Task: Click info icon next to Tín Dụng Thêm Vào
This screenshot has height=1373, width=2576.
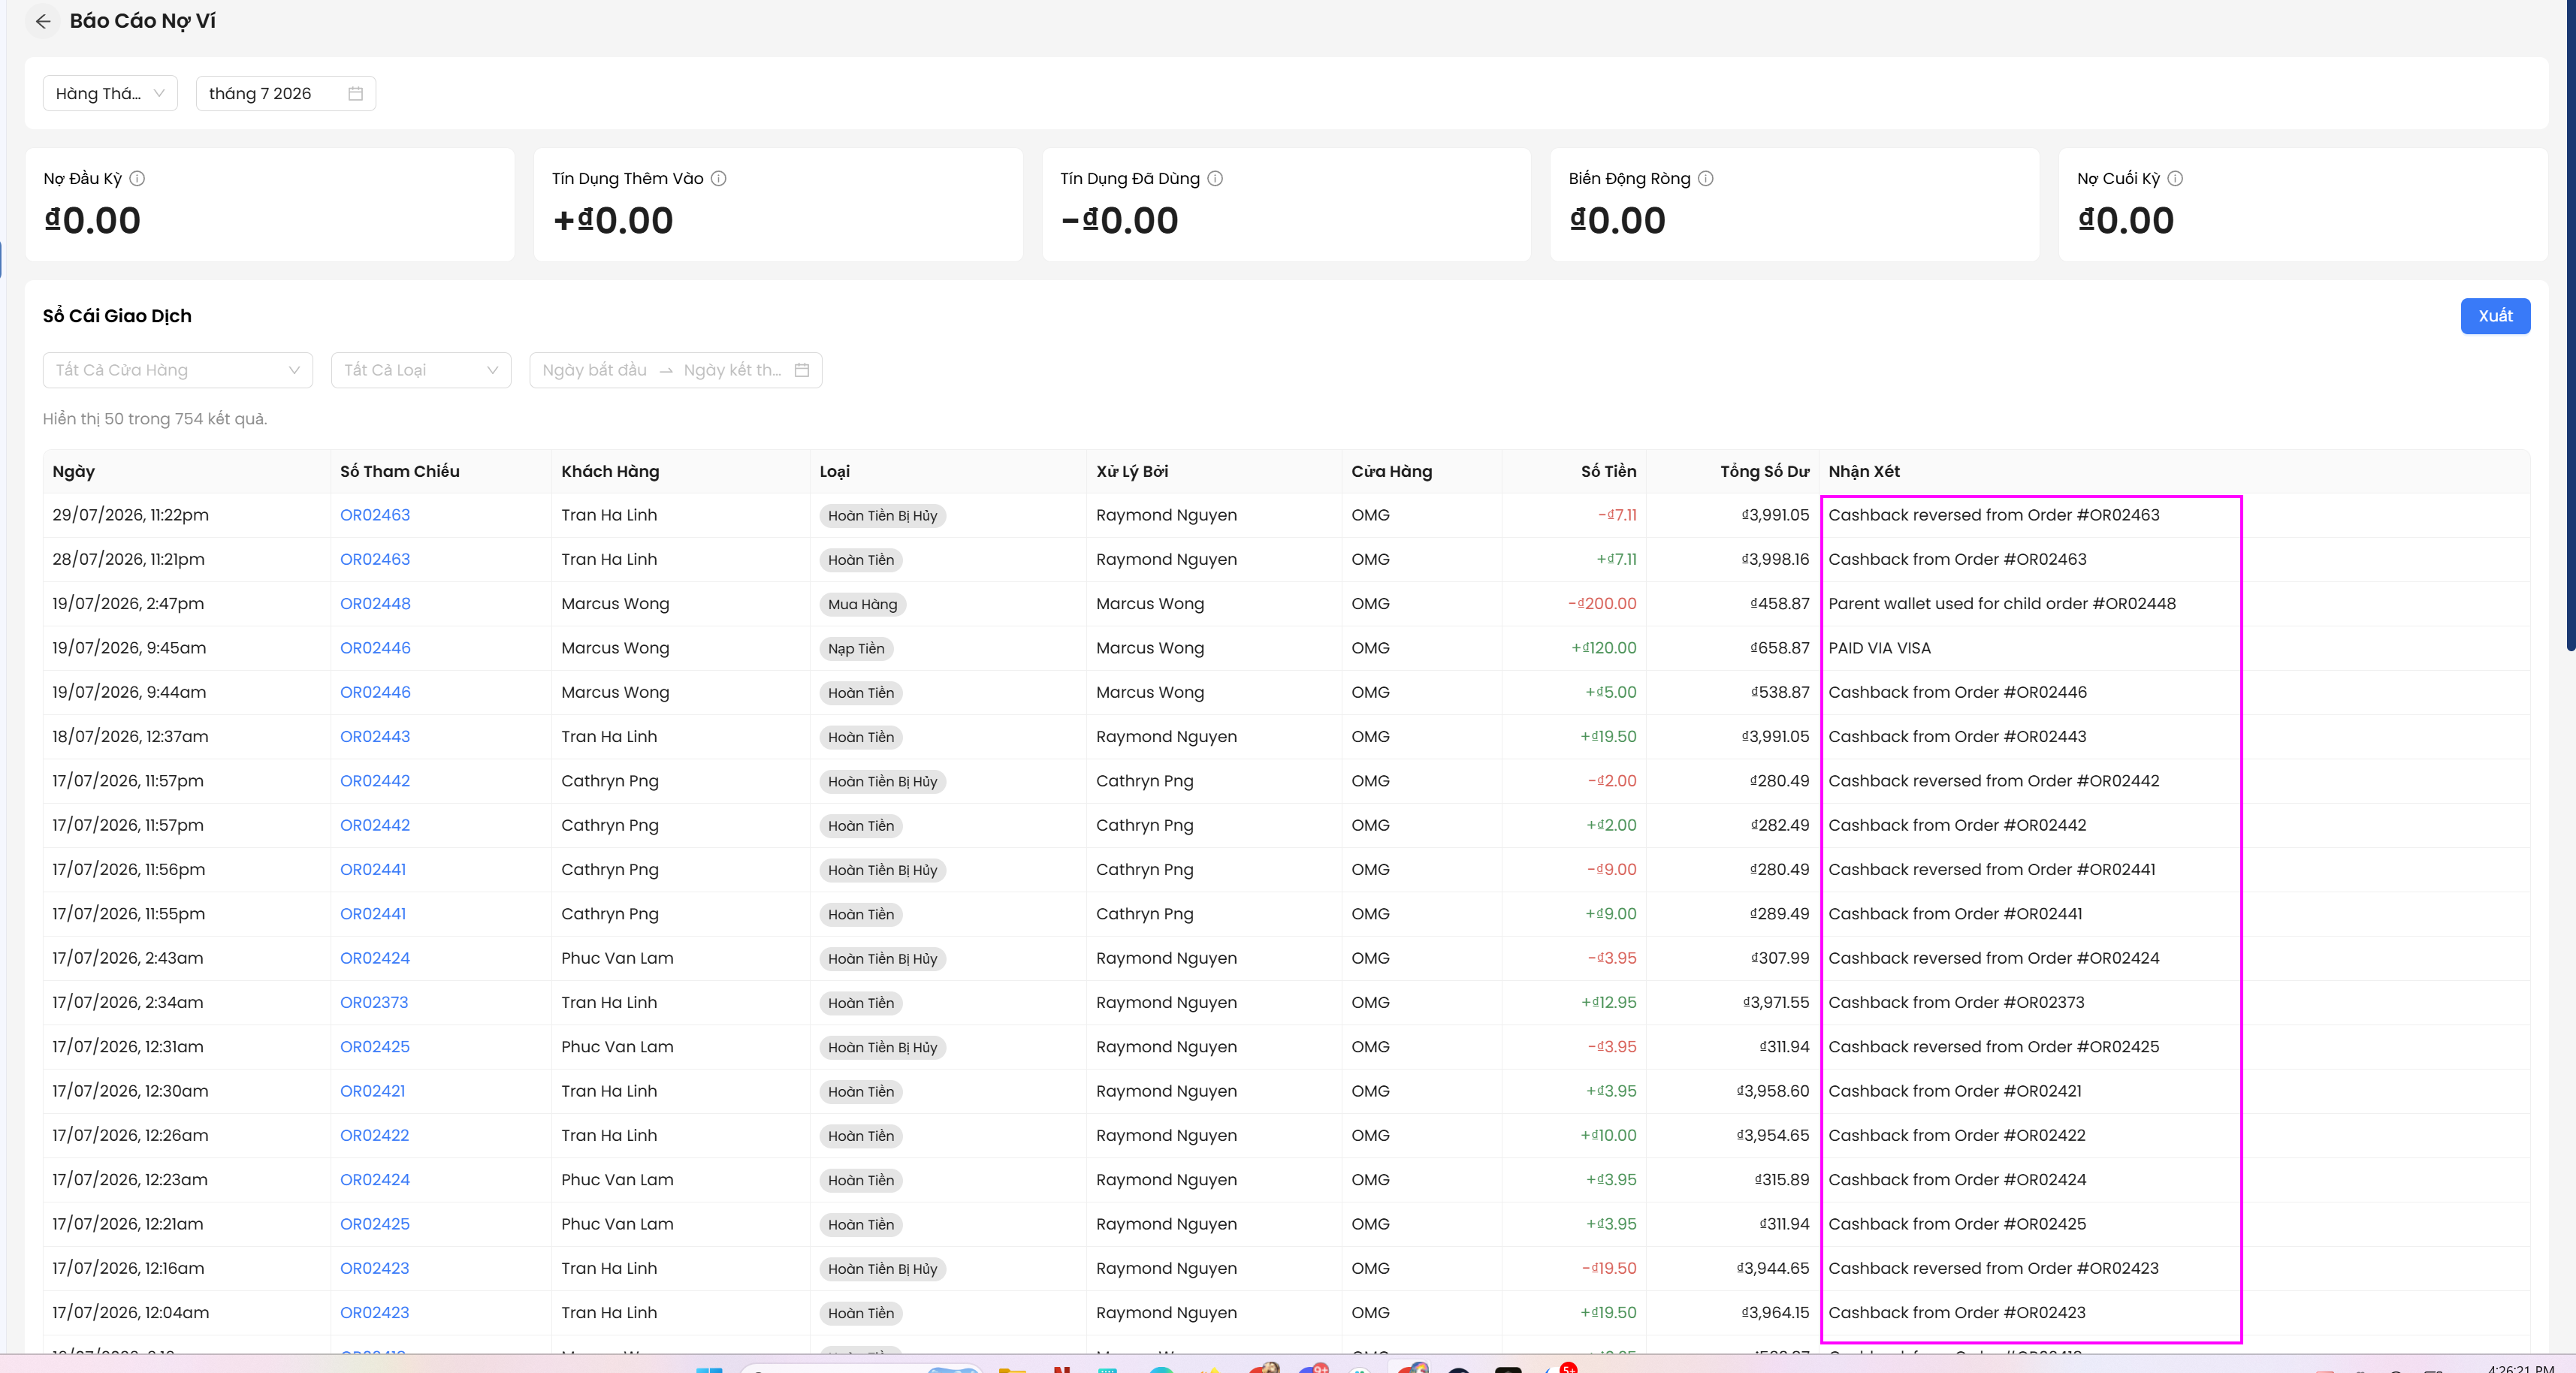Action: coord(718,178)
